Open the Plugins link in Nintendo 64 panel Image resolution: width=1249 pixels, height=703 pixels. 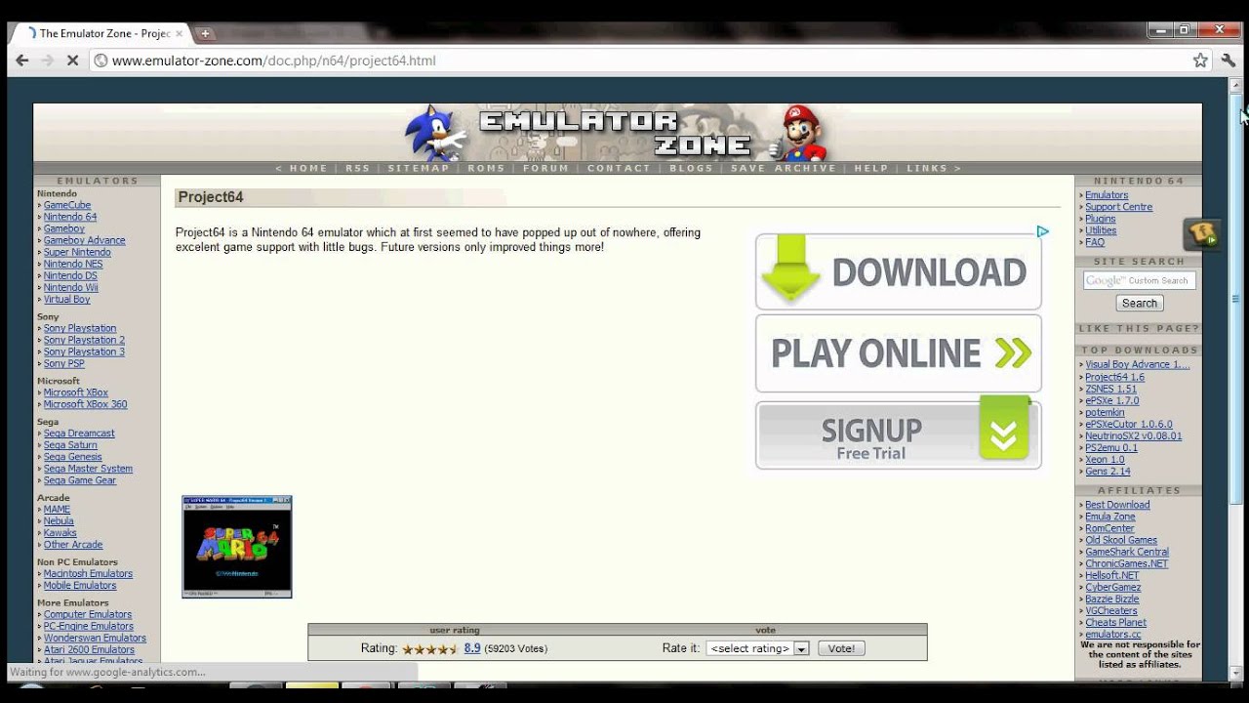click(x=1101, y=219)
